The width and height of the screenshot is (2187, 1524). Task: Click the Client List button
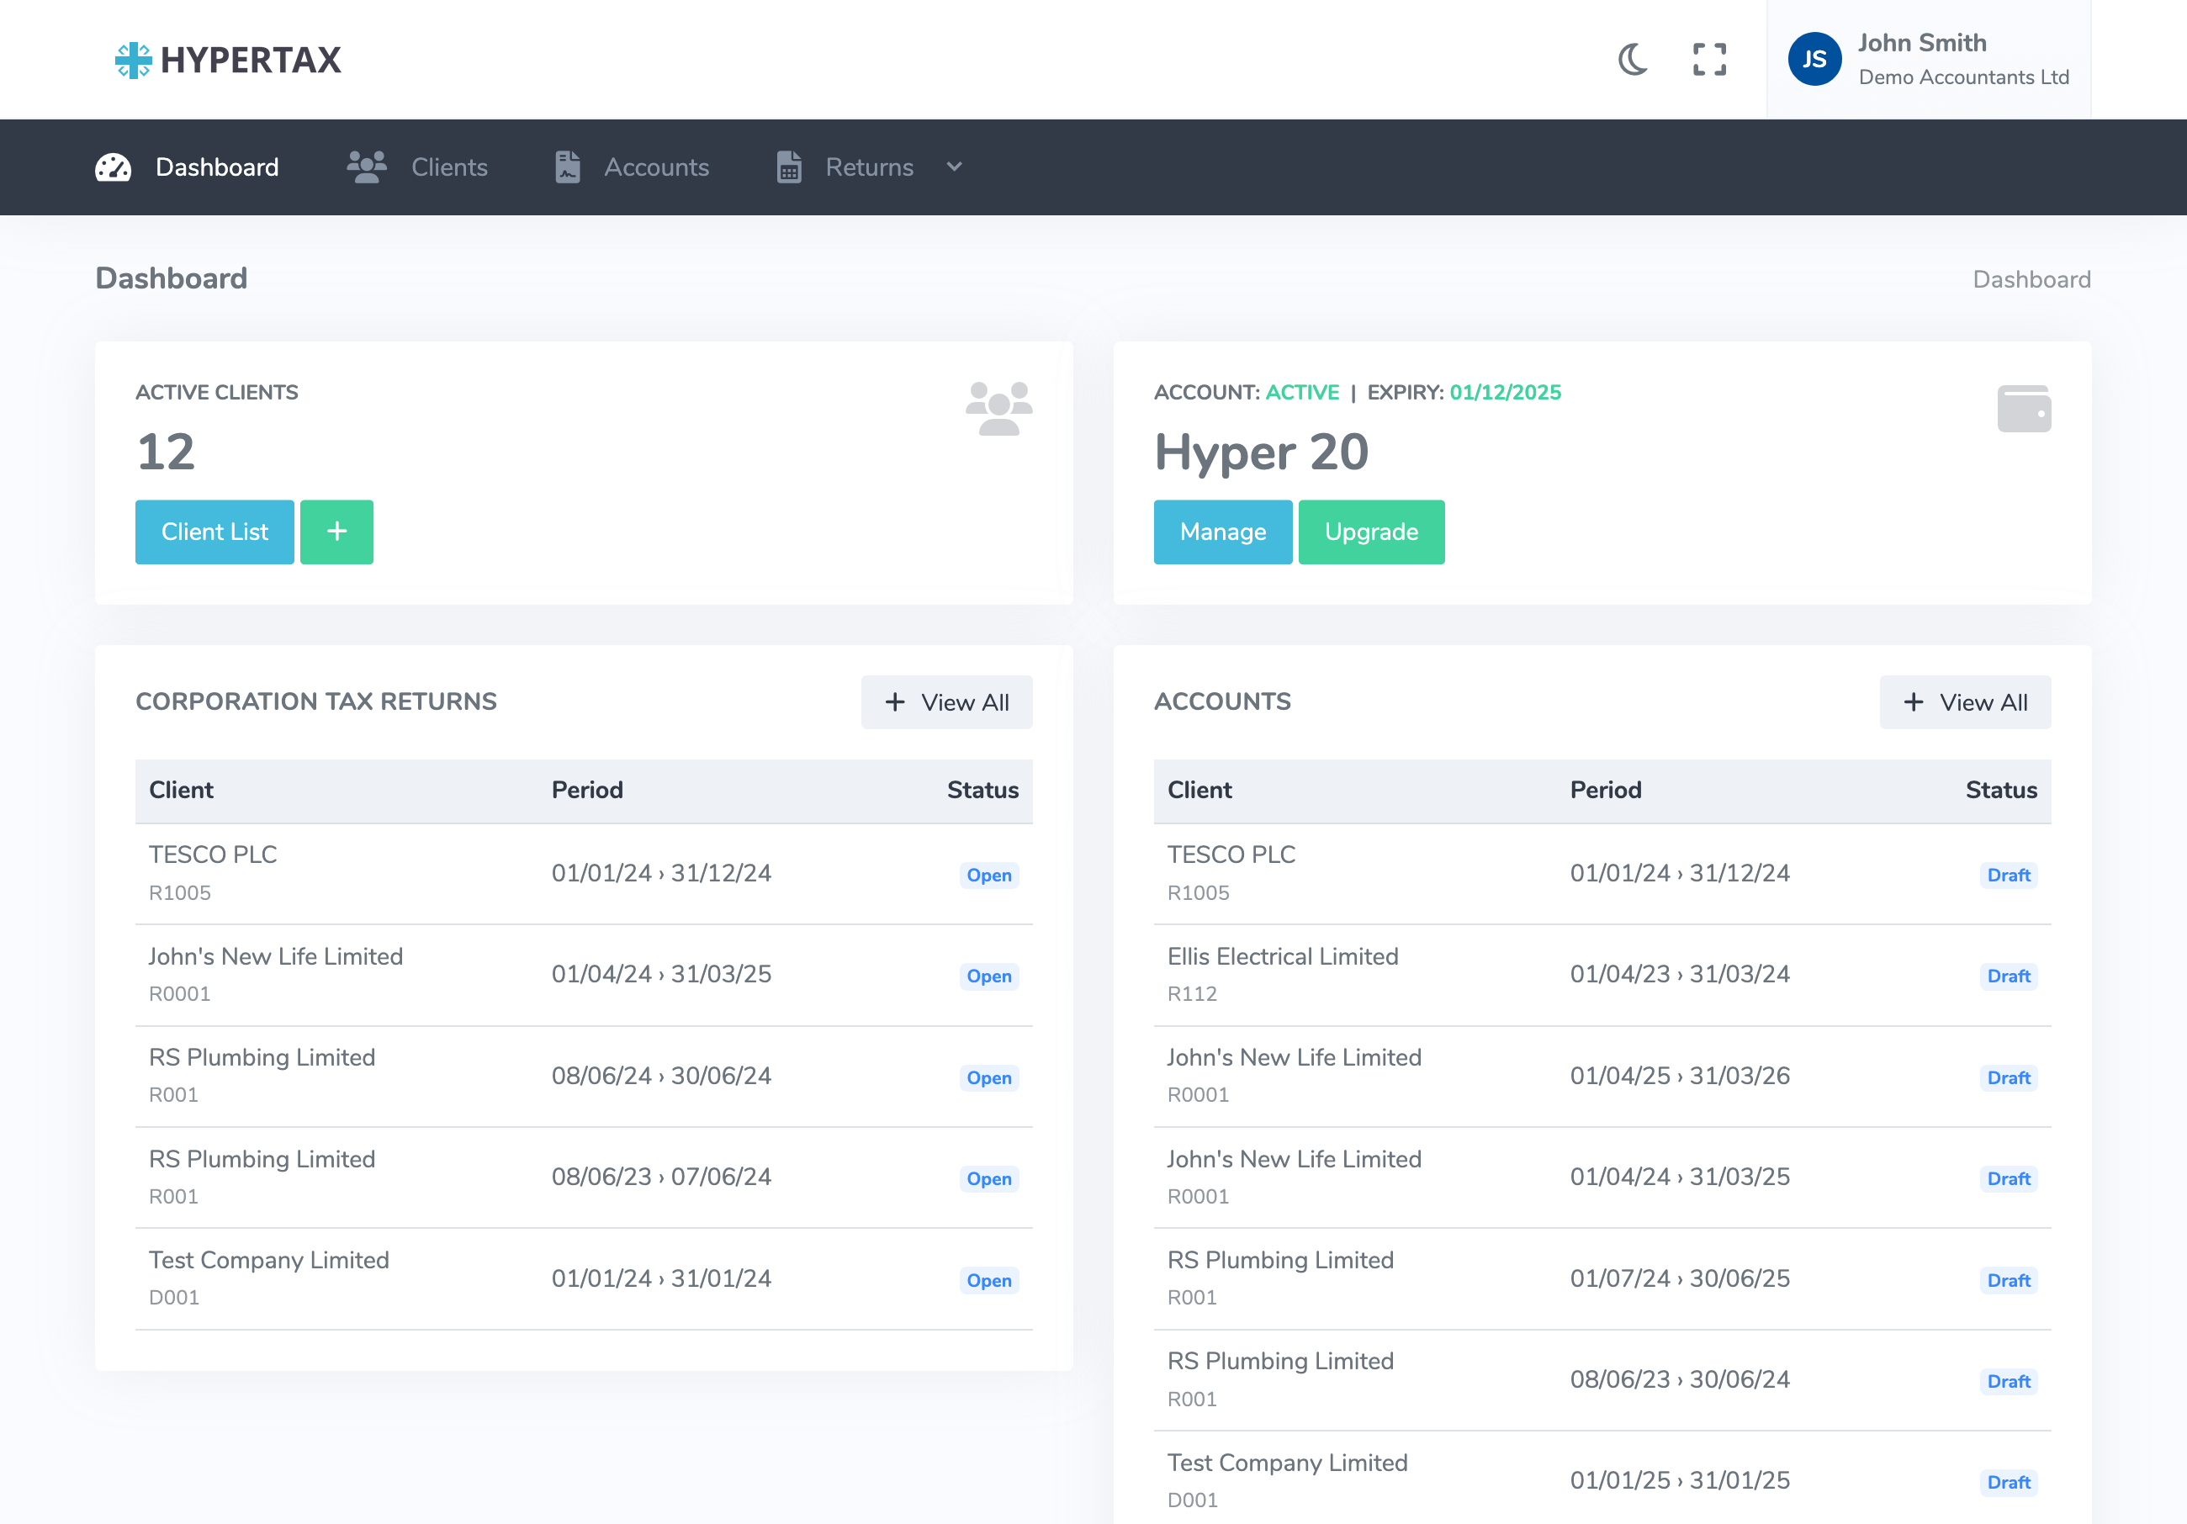pos(214,532)
